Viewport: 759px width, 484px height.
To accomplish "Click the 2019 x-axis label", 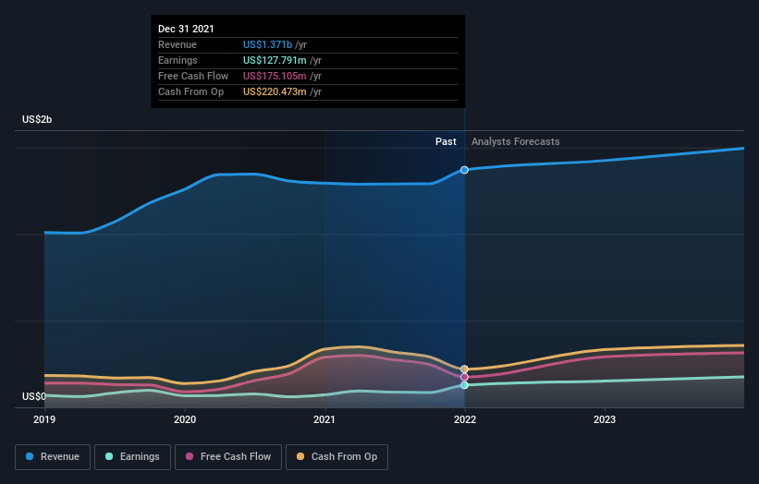I will click(44, 419).
